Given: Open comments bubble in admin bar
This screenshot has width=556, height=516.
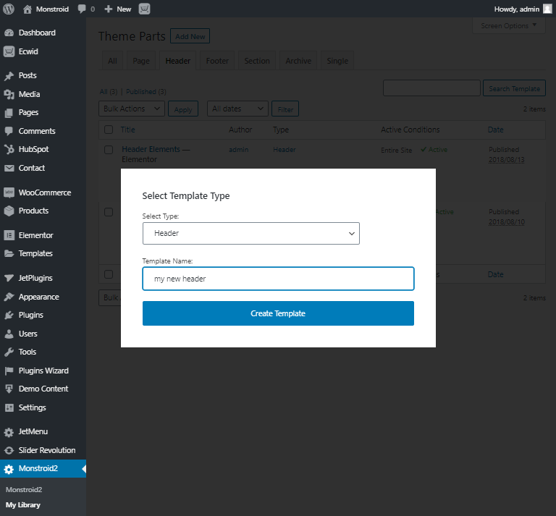Looking at the screenshot, I should pyautogui.click(x=82, y=9).
